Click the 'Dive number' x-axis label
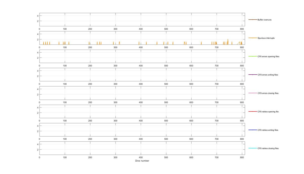This screenshot has width=304, height=174. click(142, 161)
